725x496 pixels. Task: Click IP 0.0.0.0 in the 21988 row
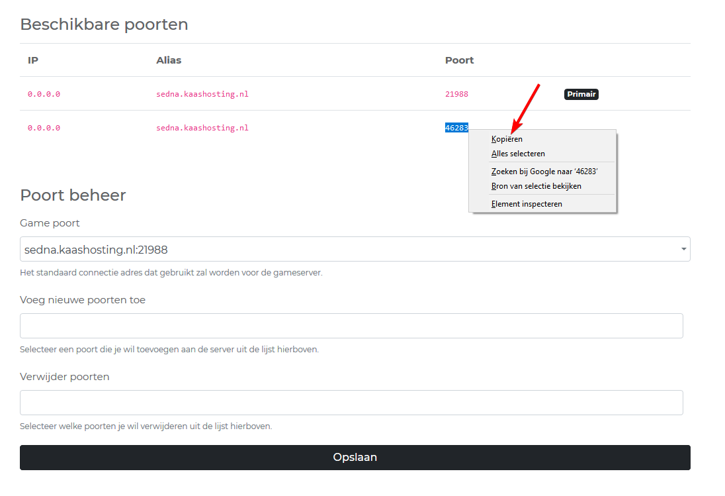[x=44, y=94]
